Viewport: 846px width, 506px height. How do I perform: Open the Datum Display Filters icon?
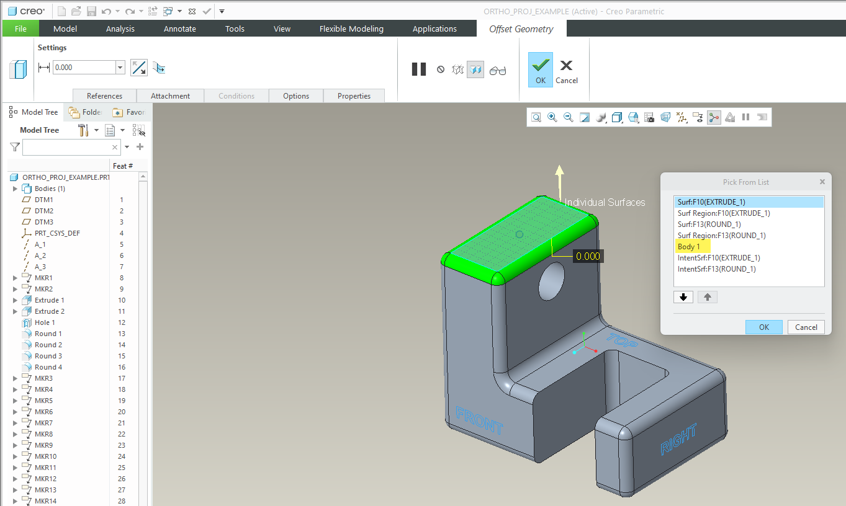pyautogui.click(x=680, y=117)
